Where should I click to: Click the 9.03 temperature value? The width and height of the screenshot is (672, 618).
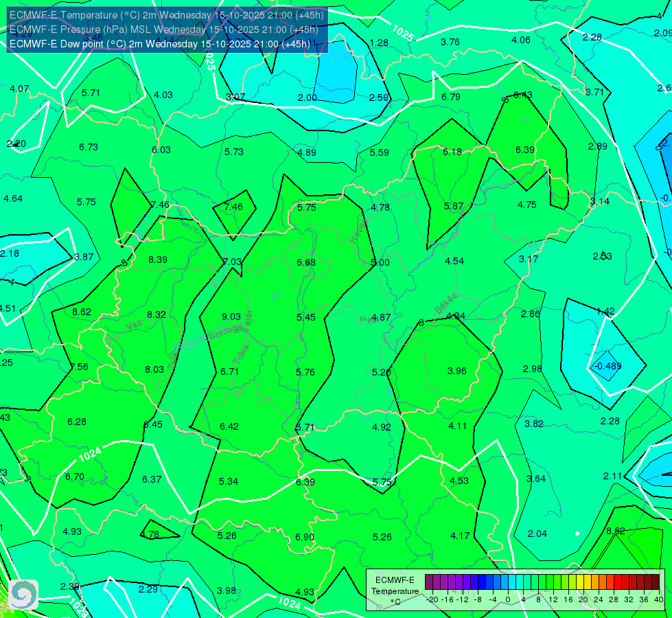click(x=231, y=317)
